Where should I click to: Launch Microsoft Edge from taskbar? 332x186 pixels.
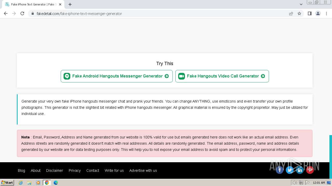tap(56, 183)
